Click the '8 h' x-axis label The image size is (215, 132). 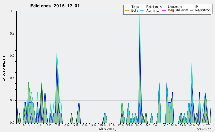point(85,125)
